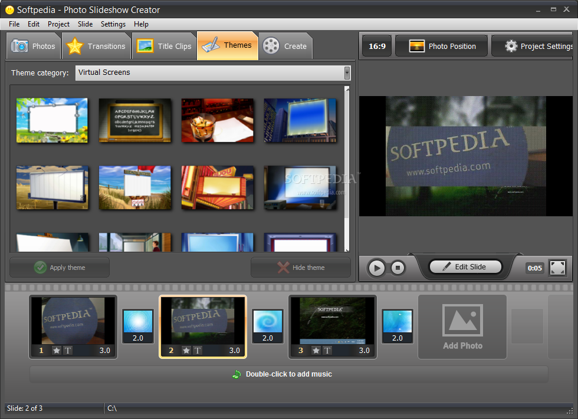Screen dimensions: 578x419
Task: Click the T text icon on slide 1
Action: click(x=68, y=351)
